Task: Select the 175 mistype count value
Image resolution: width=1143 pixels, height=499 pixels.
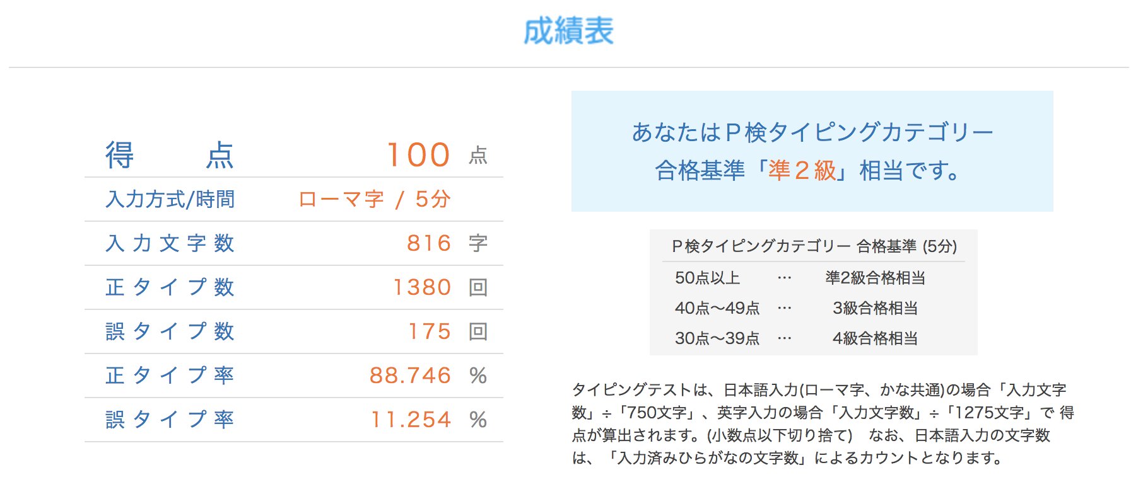Action: click(x=430, y=331)
